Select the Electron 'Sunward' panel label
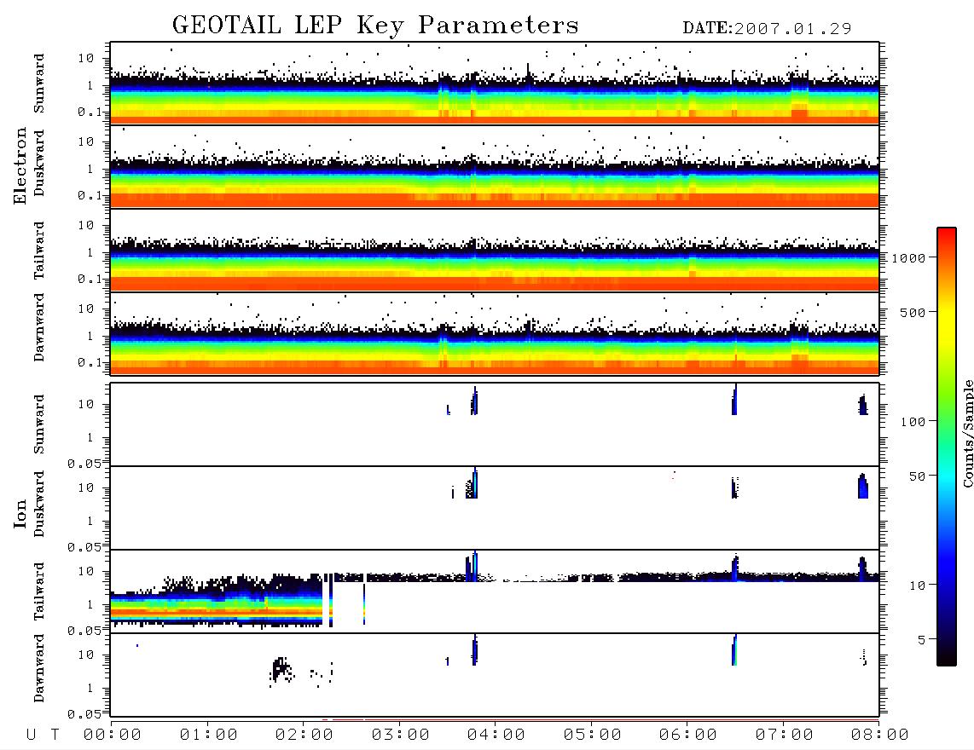 click(x=39, y=84)
